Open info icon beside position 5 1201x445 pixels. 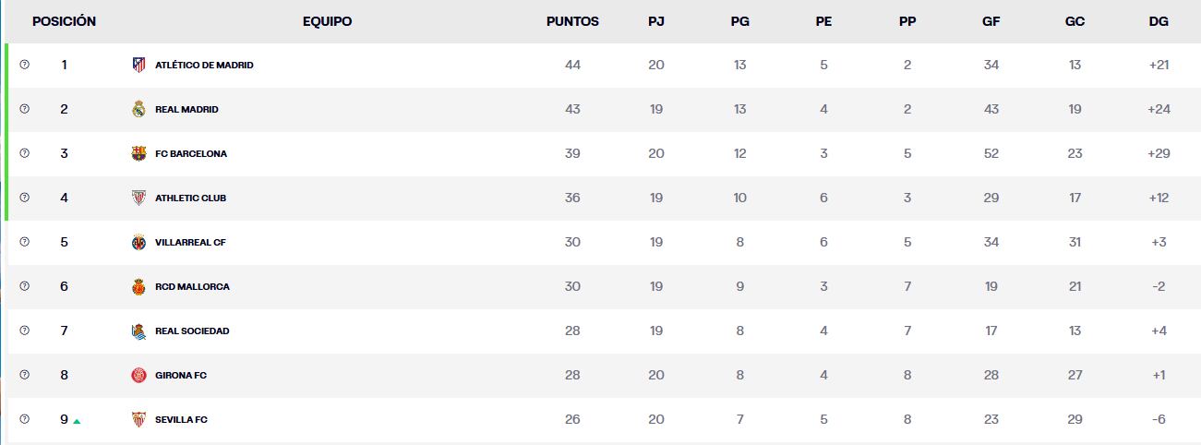(25, 242)
